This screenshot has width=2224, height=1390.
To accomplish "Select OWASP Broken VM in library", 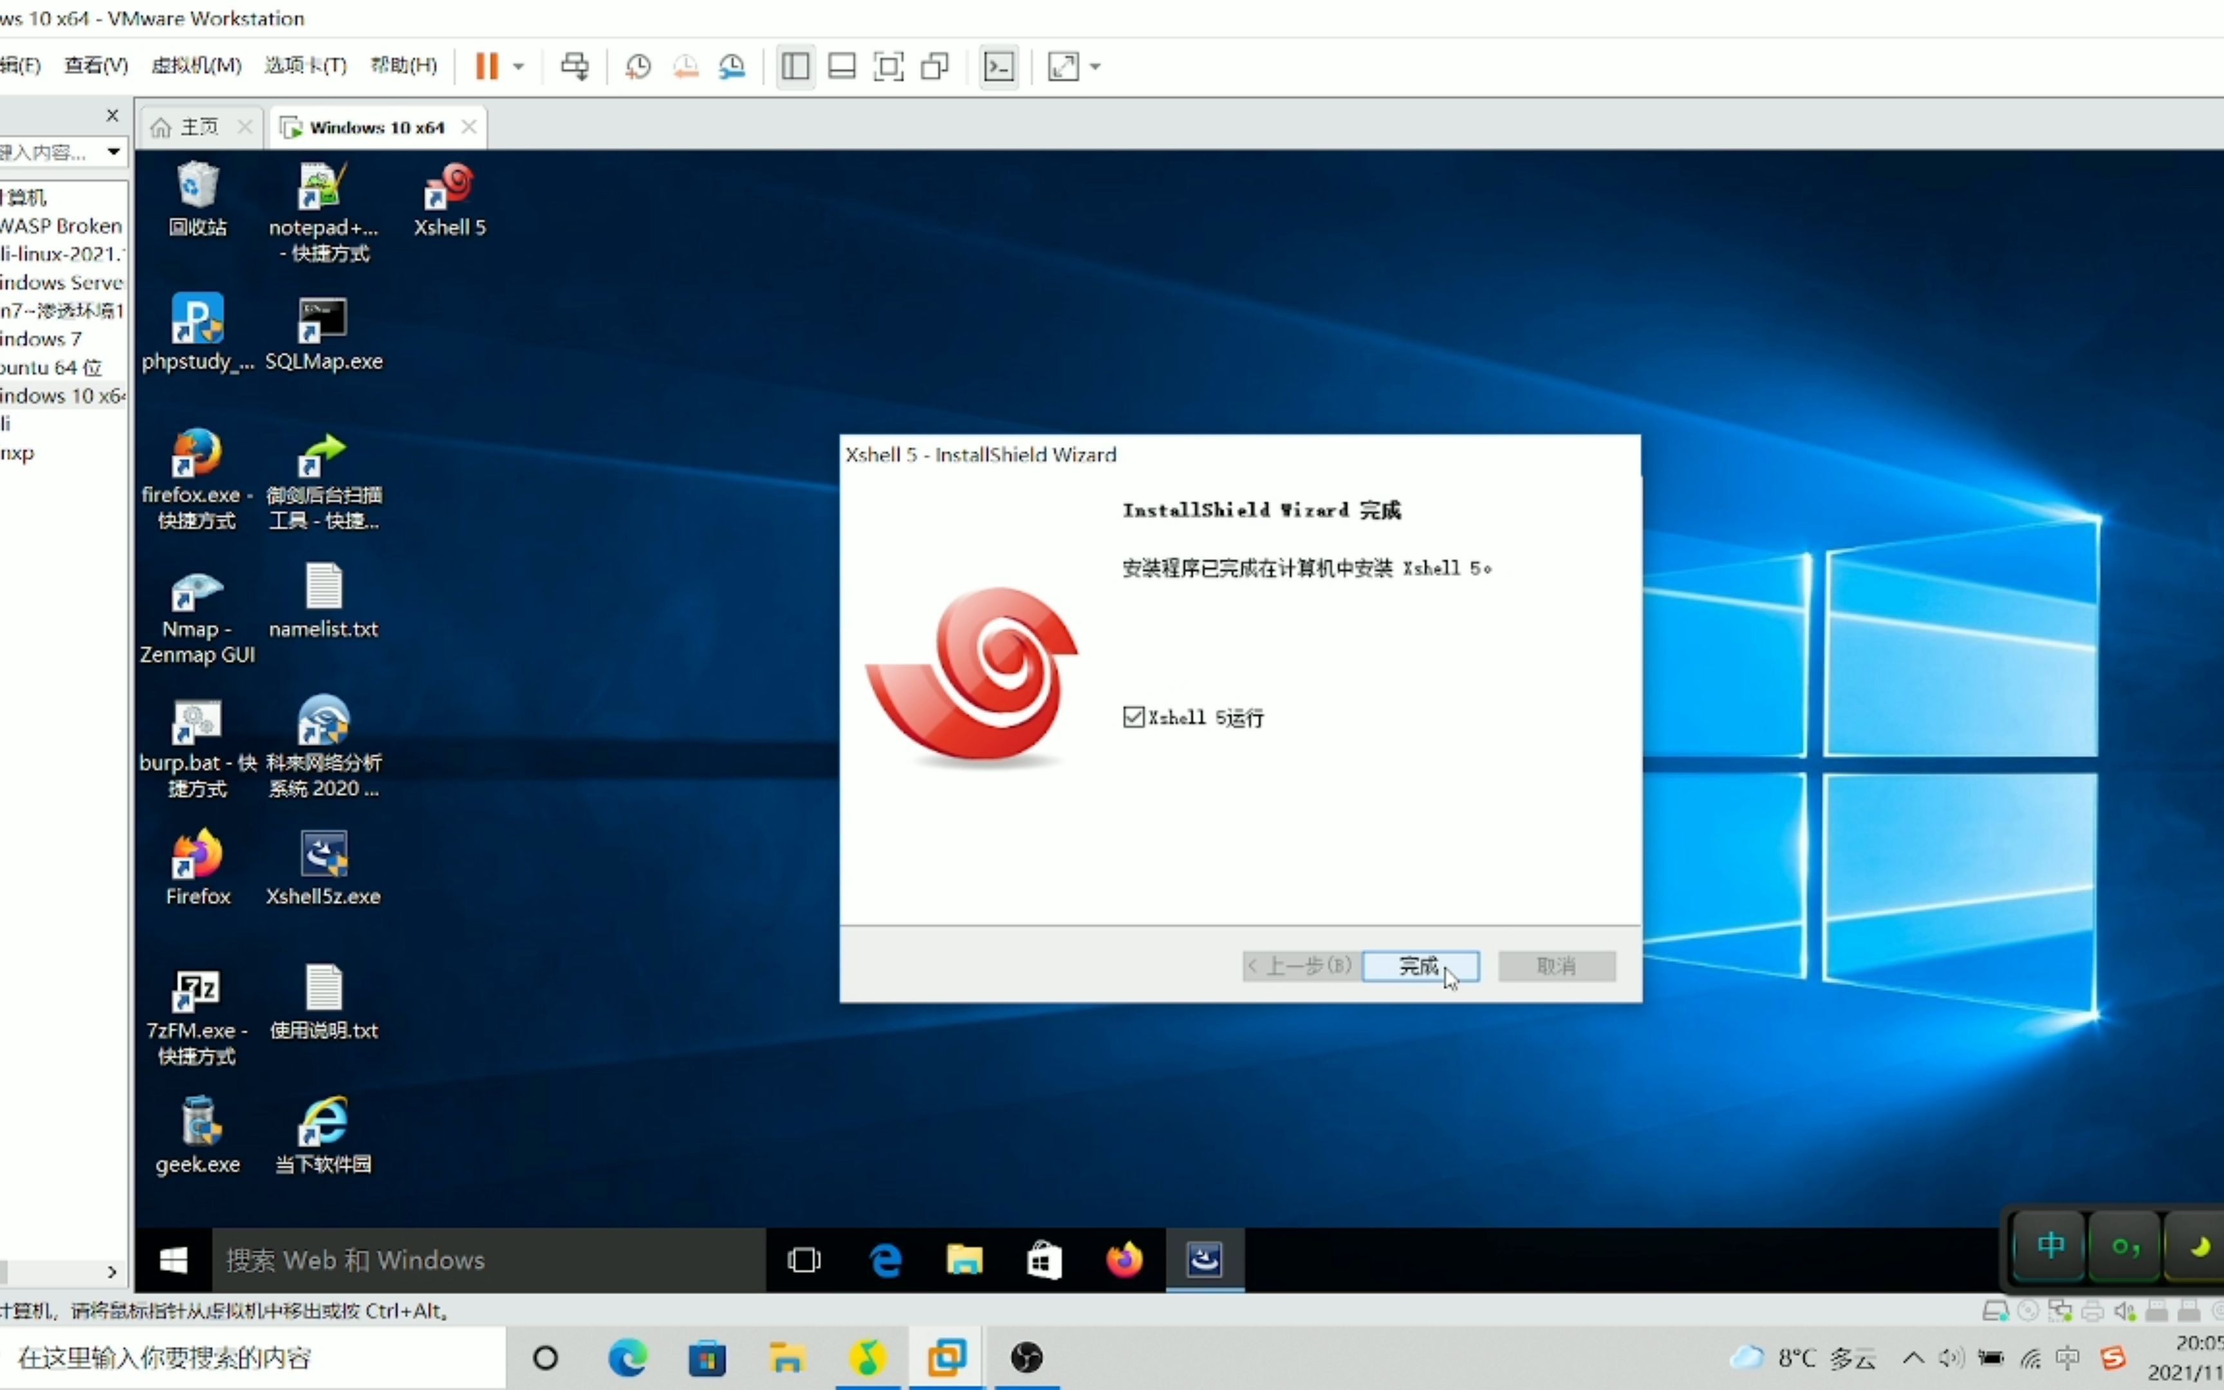I will tap(60, 226).
